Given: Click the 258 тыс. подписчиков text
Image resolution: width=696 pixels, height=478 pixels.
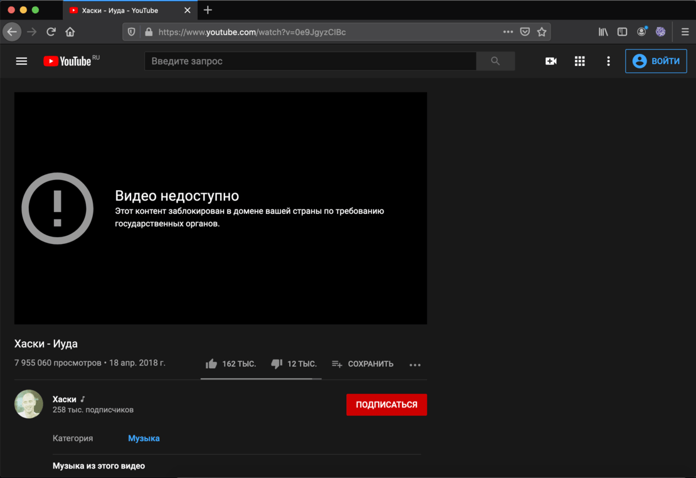Looking at the screenshot, I should point(93,410).
